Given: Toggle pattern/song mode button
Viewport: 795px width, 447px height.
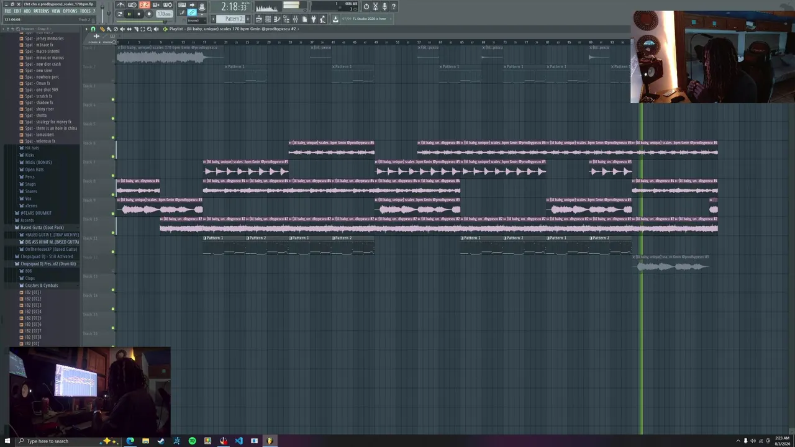Looking at the screenshot, I should pos(120,14).
